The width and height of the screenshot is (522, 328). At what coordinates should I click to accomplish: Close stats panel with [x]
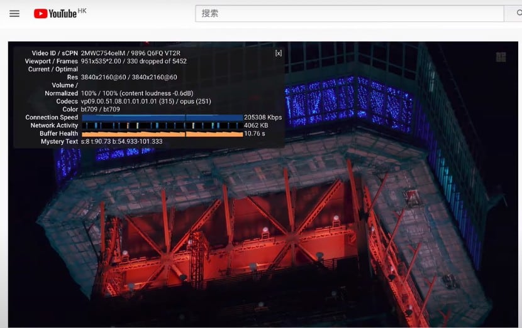pyautogui.click(x=279, y=53)
